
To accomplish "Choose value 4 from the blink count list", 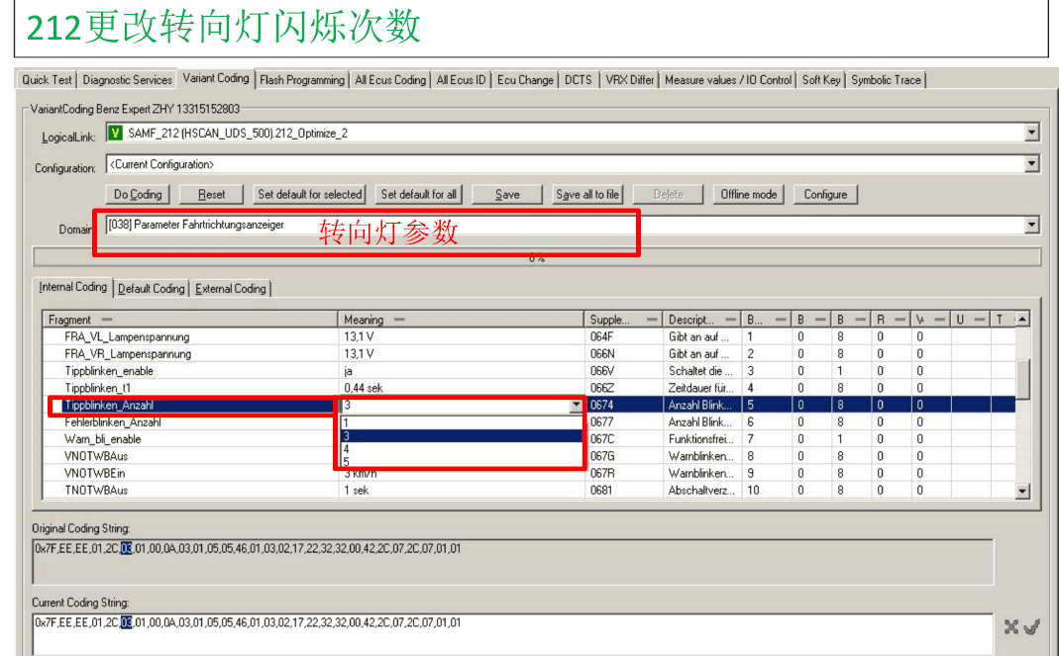I will (x=346, y=449).
